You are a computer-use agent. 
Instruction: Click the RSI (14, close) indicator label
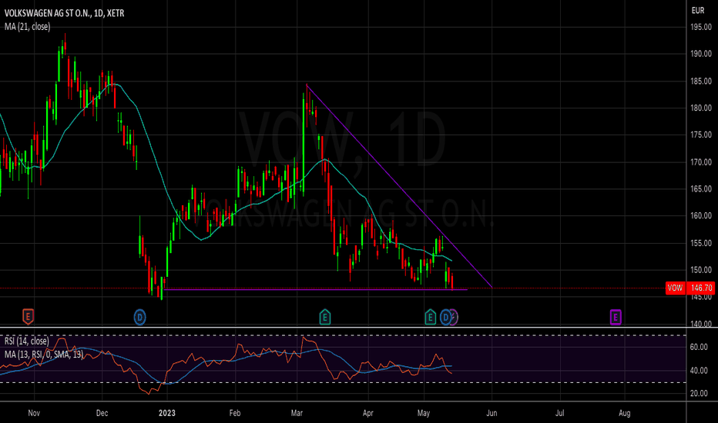26,341
